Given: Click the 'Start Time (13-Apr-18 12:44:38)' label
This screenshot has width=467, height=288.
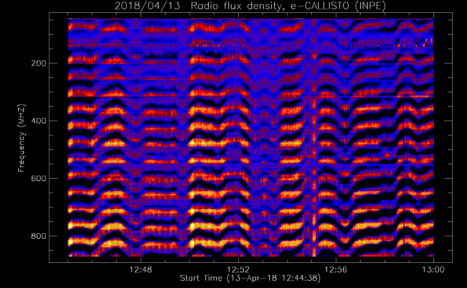Looking at the screenshot, I should (250, 278).
